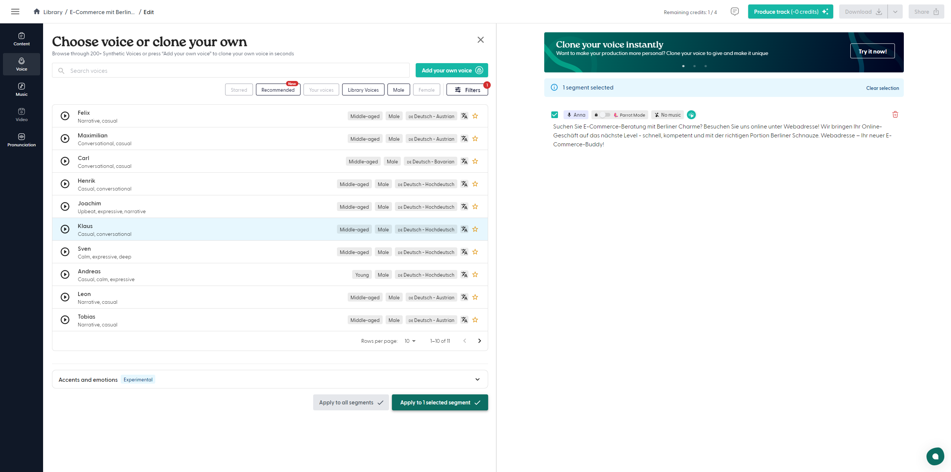Open Download options dropdown arrow
The width and height of the screenshot is (951, 472).
point(895,12)
